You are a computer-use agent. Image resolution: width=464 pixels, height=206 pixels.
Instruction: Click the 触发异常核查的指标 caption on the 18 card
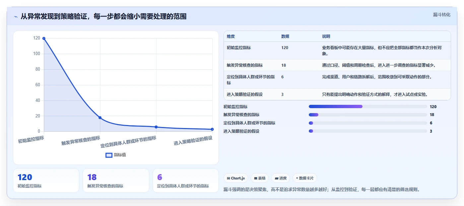click(x=105, y=186)
